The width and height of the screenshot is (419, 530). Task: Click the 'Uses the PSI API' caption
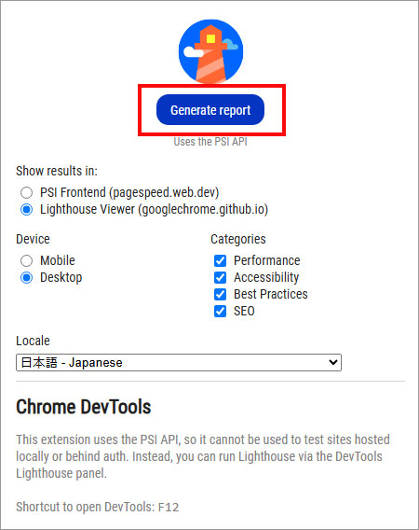point(210,142)
